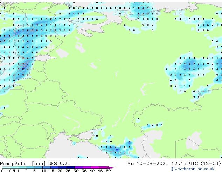Click the '35' legend scale label
The height and width of the screenshot is (172, 222).
point(84,171)
